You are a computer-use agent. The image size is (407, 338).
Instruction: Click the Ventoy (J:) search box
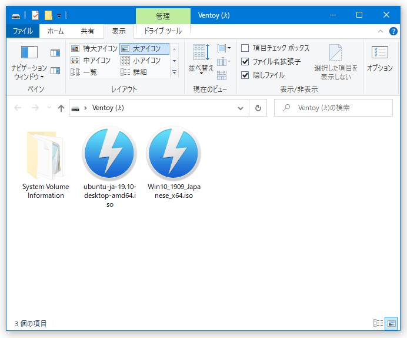(333, 108)
